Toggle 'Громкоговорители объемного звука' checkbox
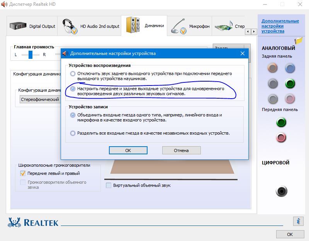Screen dimensions: 309x241 click(23, 182)
